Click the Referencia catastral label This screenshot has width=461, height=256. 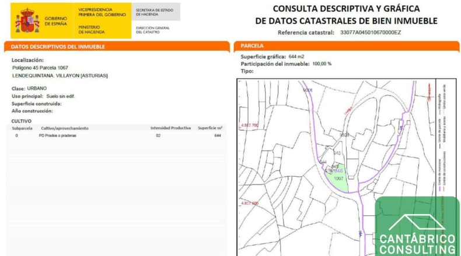click(306, 33)
